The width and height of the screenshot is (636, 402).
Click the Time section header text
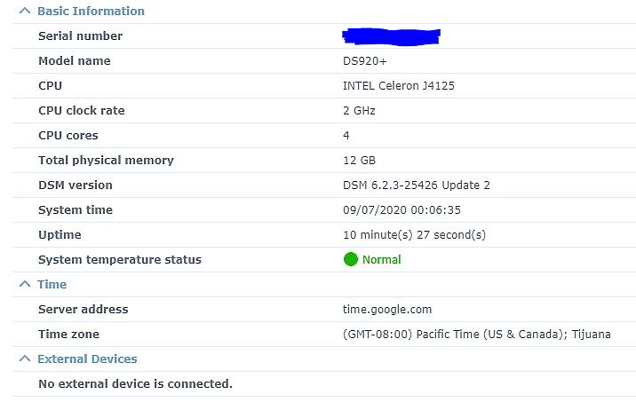pos(52,284)
